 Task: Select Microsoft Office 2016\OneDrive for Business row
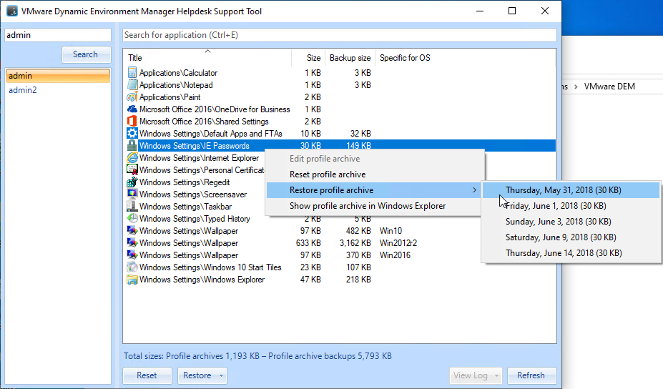point(215,109)
